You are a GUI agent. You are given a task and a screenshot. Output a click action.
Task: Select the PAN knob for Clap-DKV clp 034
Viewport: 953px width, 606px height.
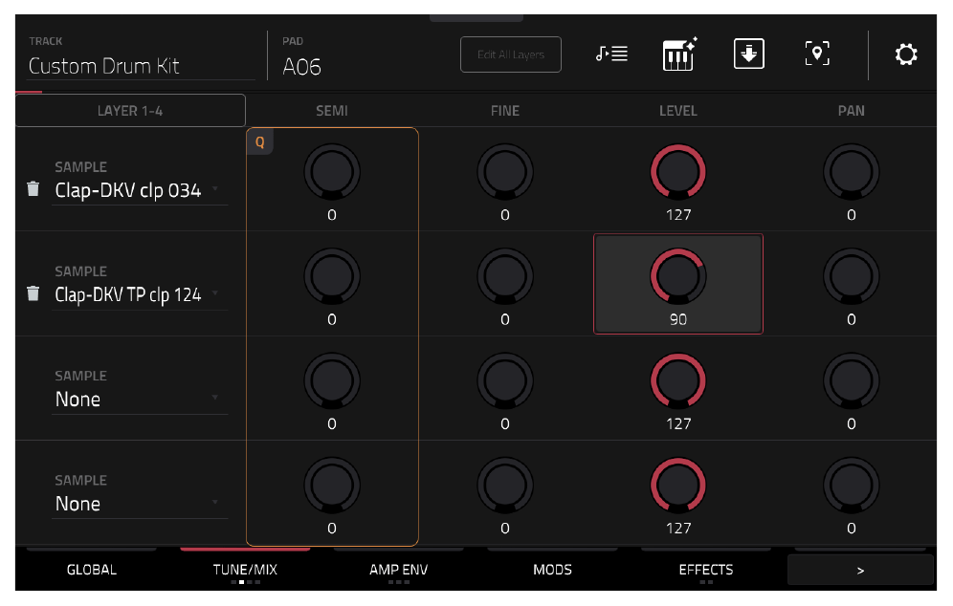(x=852, y=172)
